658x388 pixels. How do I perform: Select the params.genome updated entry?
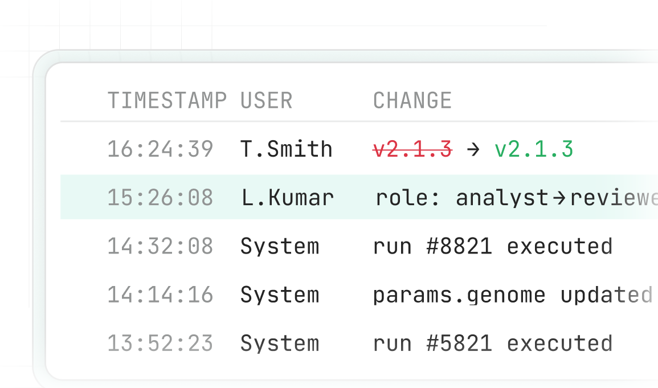[x=513, y=295]
